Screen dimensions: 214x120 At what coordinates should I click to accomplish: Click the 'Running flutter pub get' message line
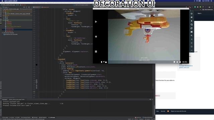[26, 104]
